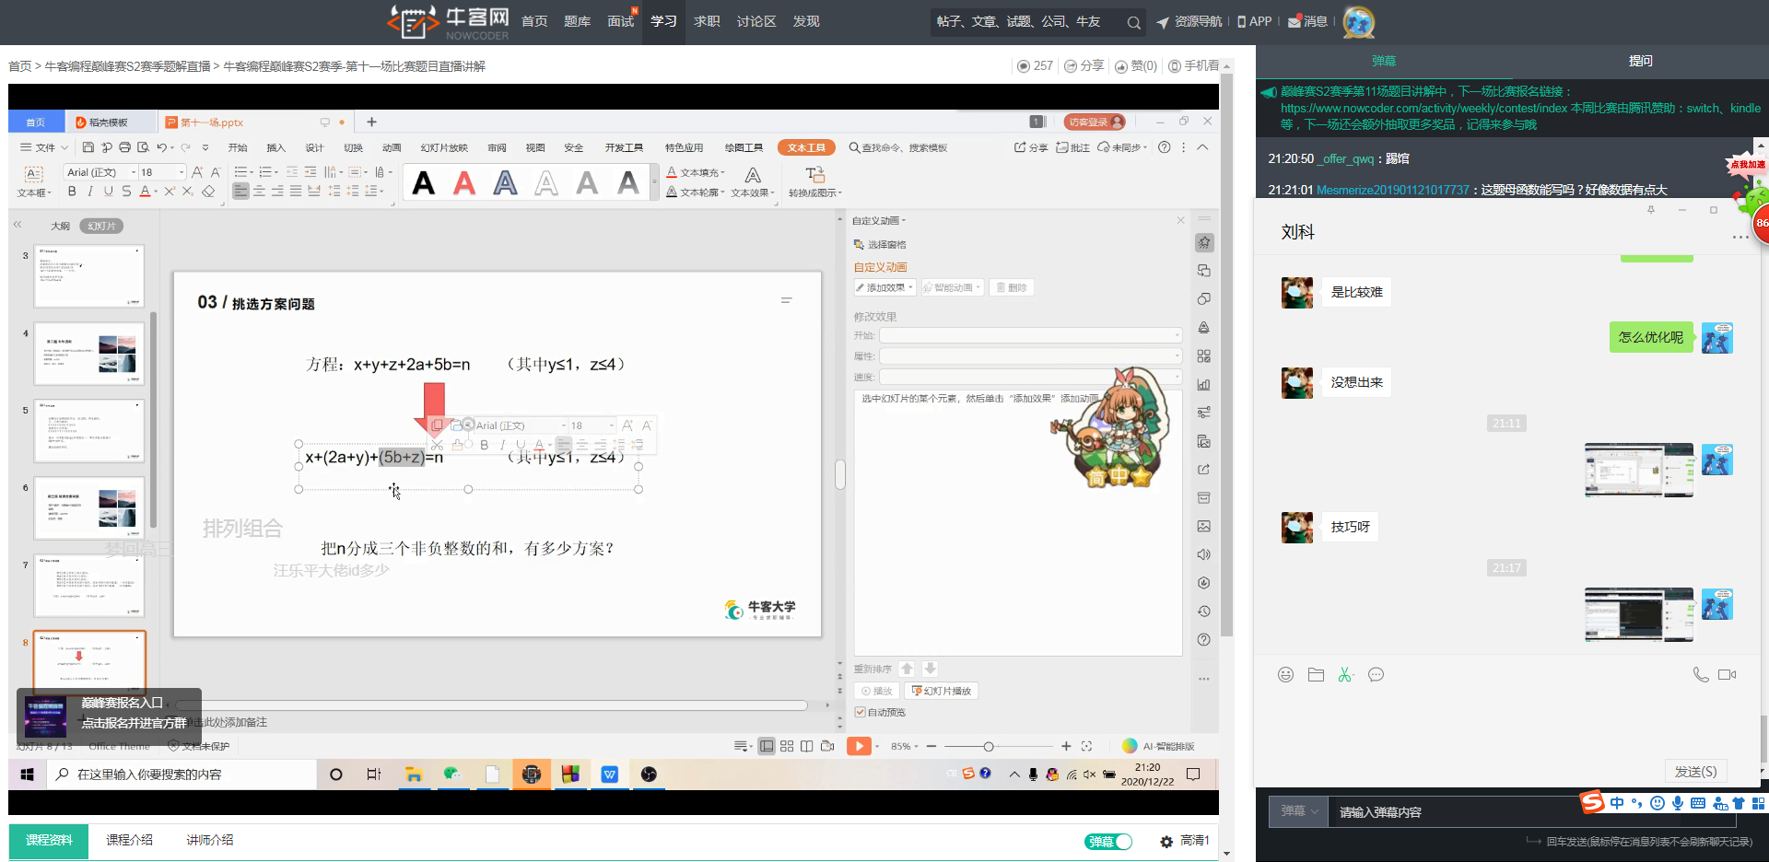1769x862 pixels.
Task: Click fit-to-window zoom icon
Action: (1086, 746)
